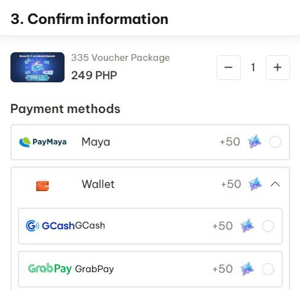Click the quantity value field
Viewport: 300px width, 290px height.
pos(253,68)
